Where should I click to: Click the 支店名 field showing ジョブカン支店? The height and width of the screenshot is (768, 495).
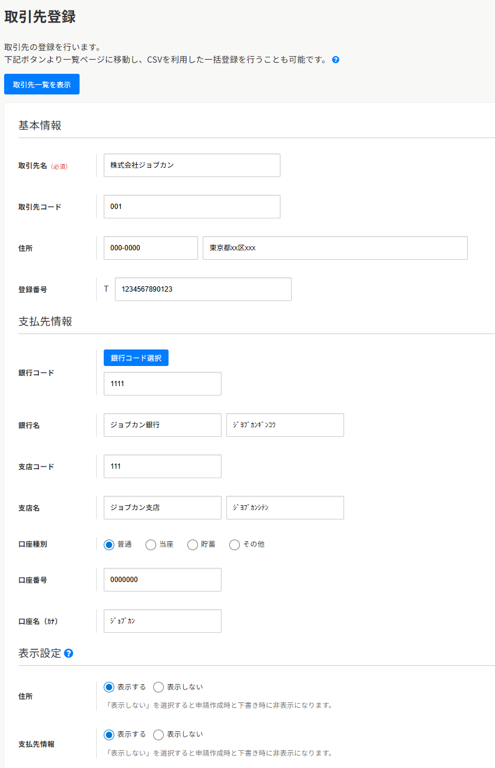pos(162,508)
